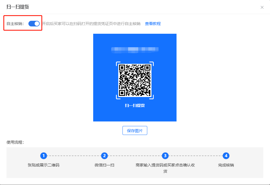This screenshot has width=270, height=185.
Task: Click the 保存图片 button
Action: point(135,130)
